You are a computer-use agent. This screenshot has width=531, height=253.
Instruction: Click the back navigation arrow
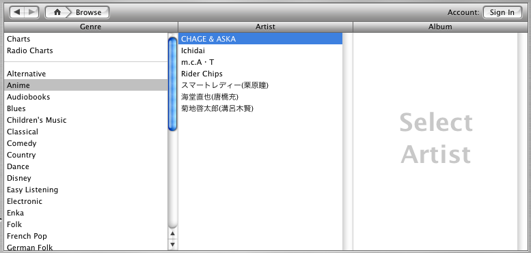17,12
